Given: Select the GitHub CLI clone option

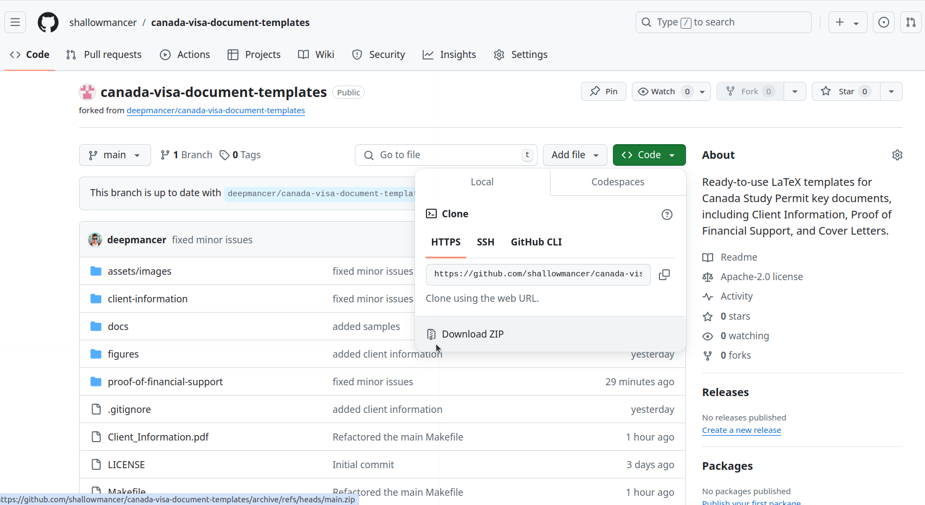Looking at the screenshot, I should click(536, 242).
